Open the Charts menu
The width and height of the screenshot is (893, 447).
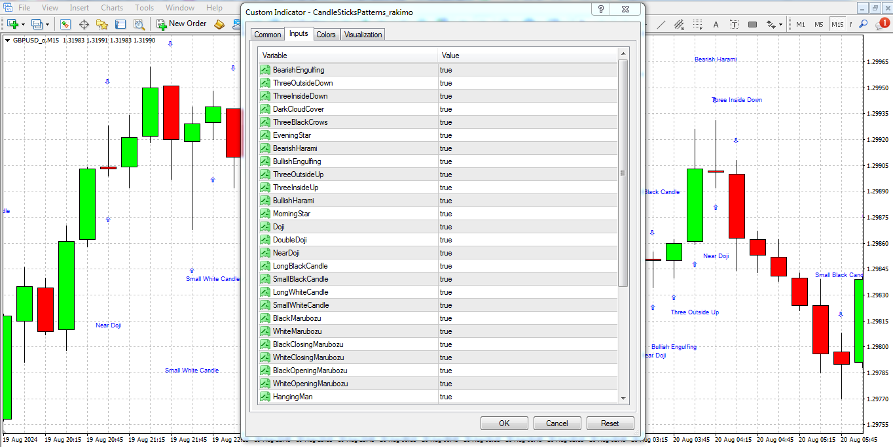coord(112,8)
